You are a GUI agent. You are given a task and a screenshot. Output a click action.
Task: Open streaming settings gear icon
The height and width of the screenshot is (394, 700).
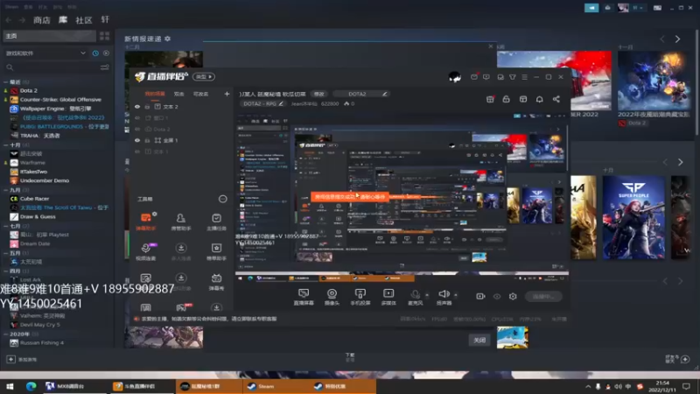[513, 296]
